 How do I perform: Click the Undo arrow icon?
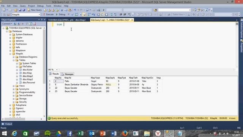pos(75,10)
